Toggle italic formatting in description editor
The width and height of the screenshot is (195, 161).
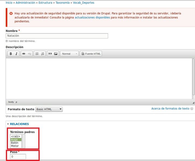tap(16, 54)
